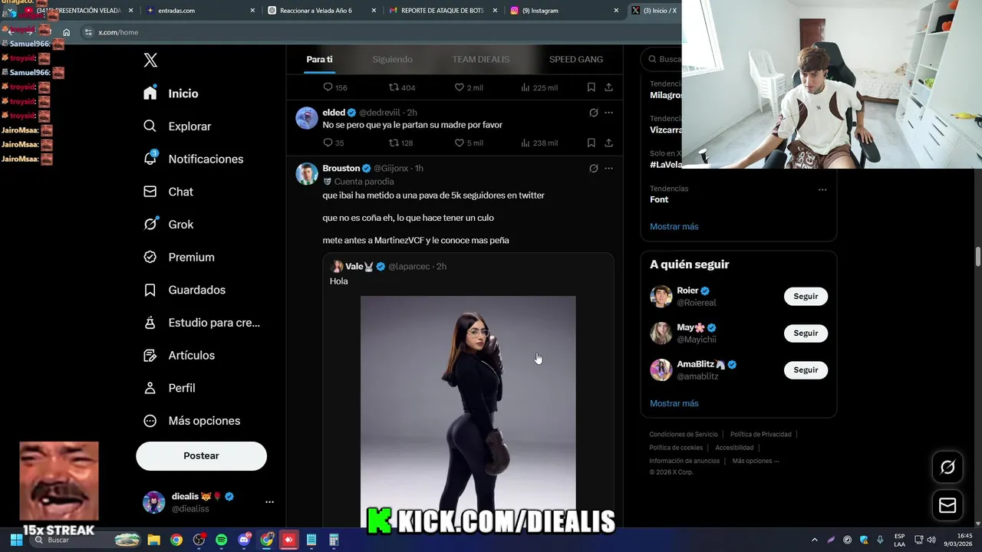Like the post with 2 mil likes
This screenshot has width=982, height=552.
pyautogui.click(x=469, y=87)
